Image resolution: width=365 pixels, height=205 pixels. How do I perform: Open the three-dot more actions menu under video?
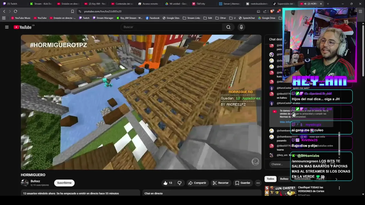[258, 183]
